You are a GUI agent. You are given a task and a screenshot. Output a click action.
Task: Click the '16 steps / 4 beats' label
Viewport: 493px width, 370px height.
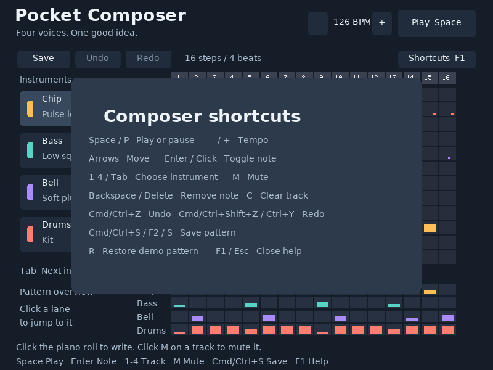[x=223, y=58]
